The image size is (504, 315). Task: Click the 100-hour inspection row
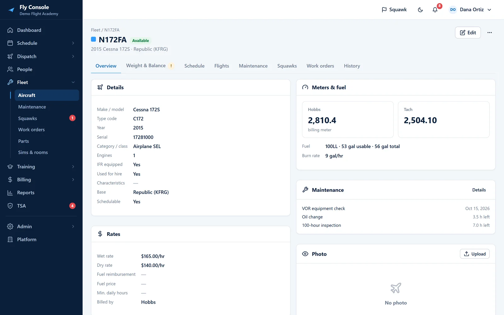click(396, 225)
